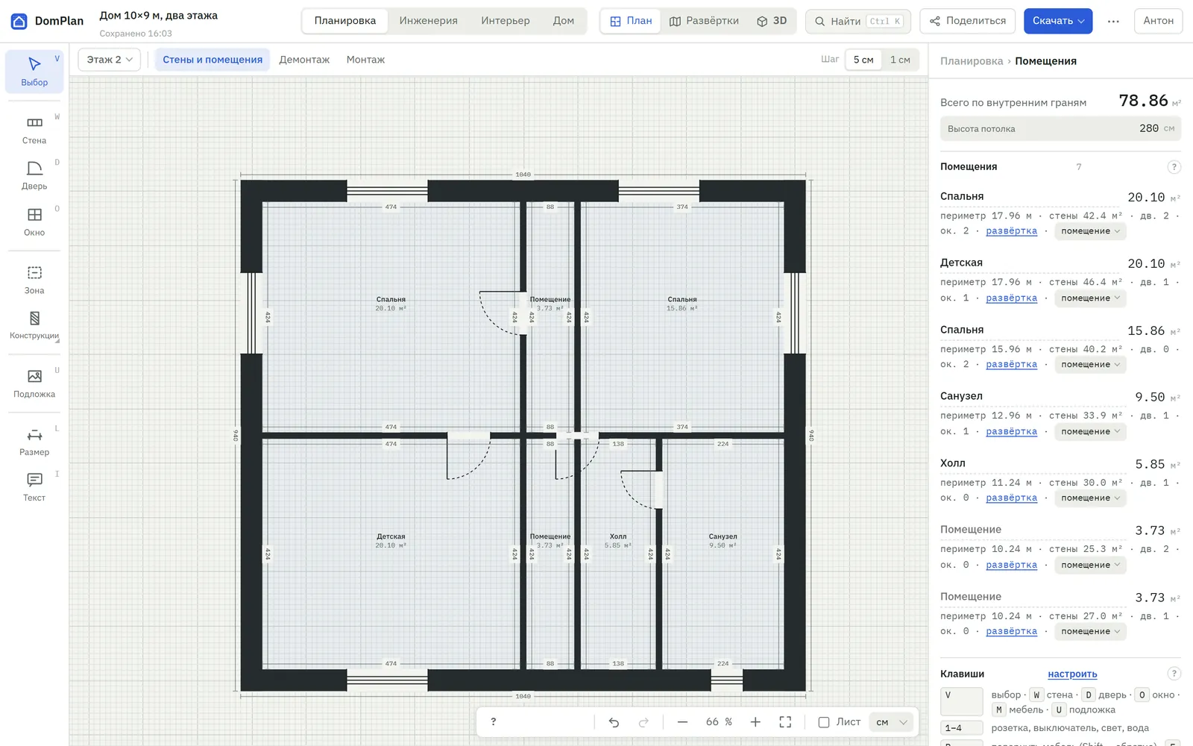
Task: Click the DomPlan logo icon
Action: click(19, 21)
